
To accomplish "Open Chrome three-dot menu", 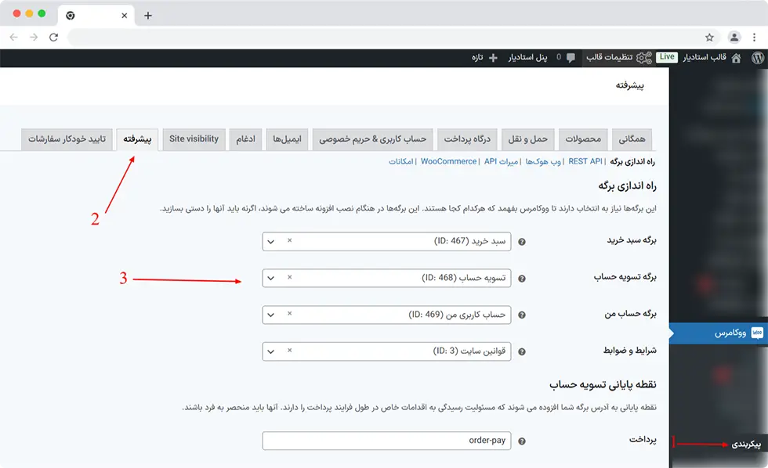I will point(754,37).
